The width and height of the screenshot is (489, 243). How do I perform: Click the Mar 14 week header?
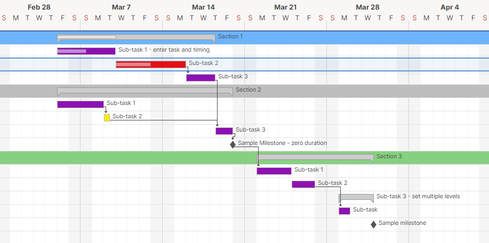click(x=203, y=7)
